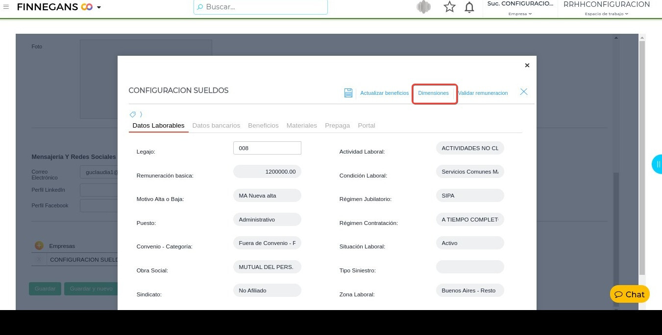Click background Guardar y nuevo button
The height and width of the screenshot is (335, 662).
click(x=91, y=289)
